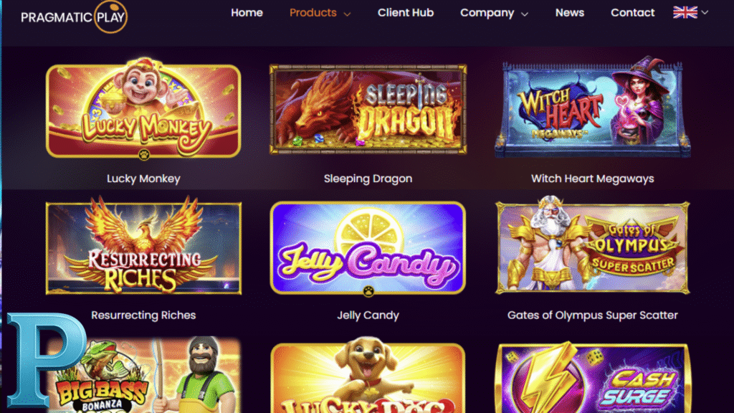734x413 pixels.
Task: Select the Witch Heart Megaways game image
Action: coord(593,108)
